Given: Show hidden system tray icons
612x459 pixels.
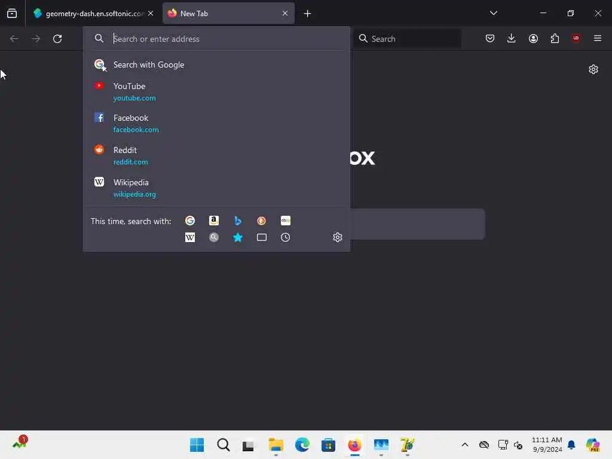Looking at the screenshot, I should click(464, 445).
